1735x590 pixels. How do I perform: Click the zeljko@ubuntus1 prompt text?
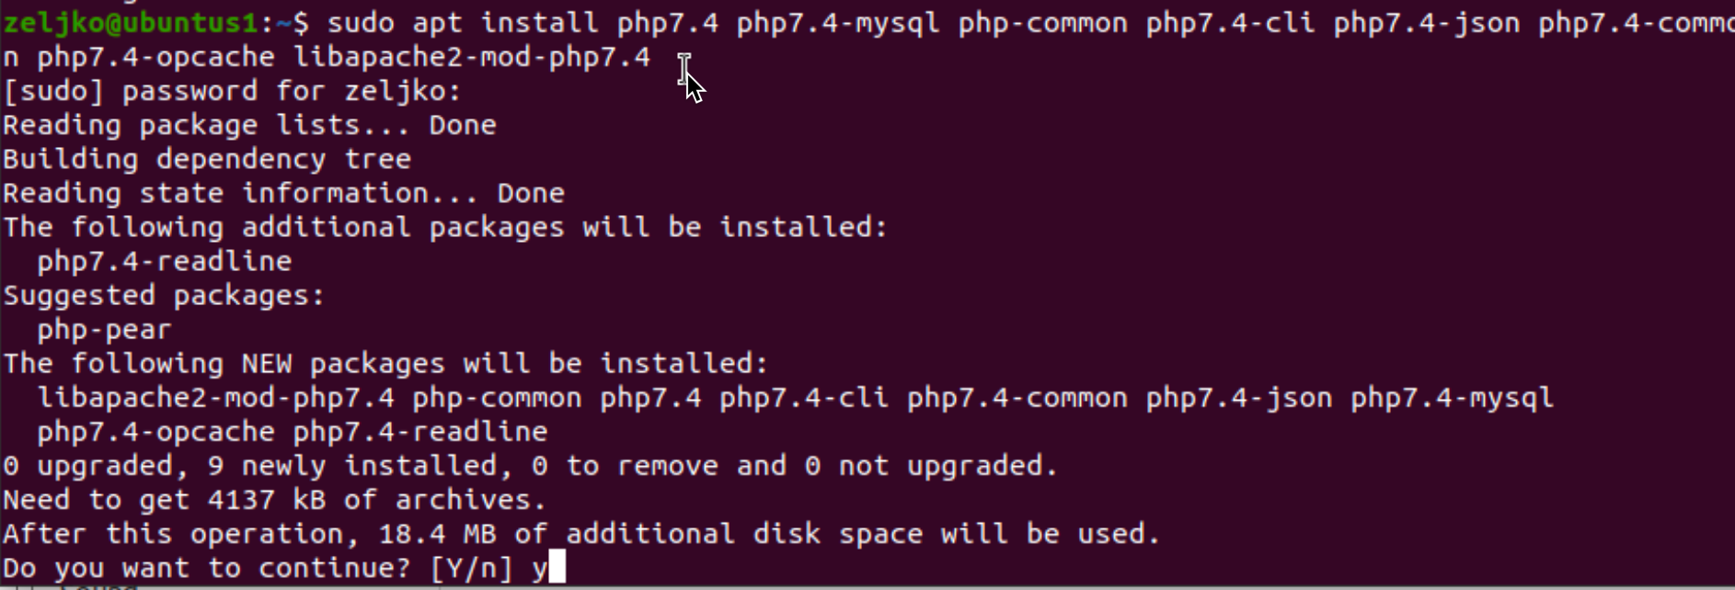(132, 22)
